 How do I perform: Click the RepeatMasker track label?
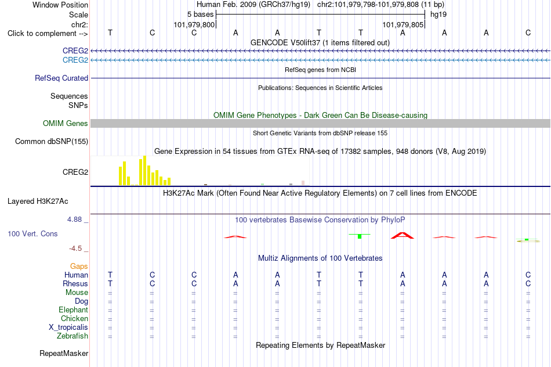64,353
